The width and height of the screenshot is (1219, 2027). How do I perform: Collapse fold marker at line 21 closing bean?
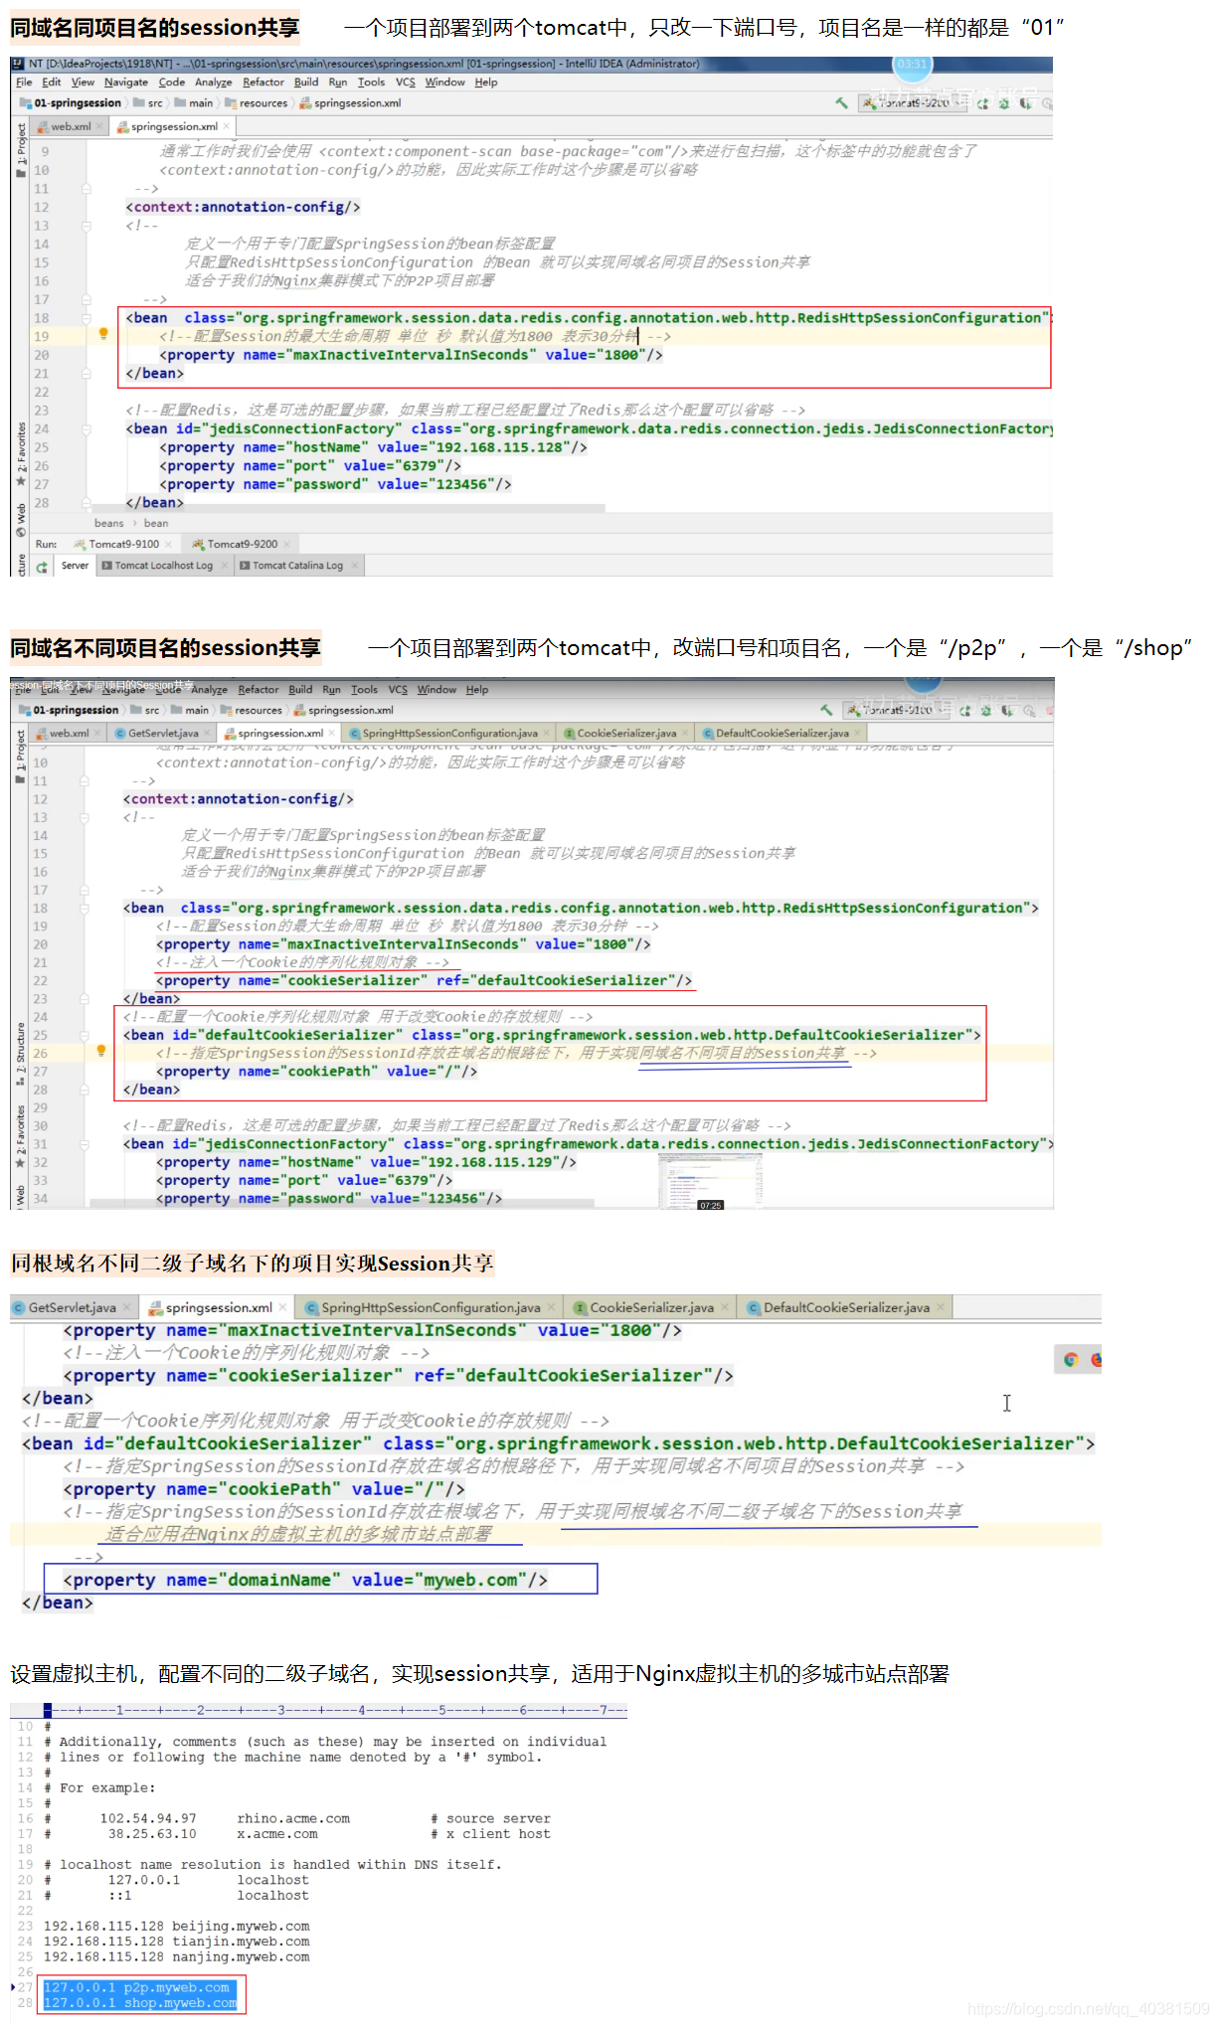pyautogui.click(x=87, y=374)
